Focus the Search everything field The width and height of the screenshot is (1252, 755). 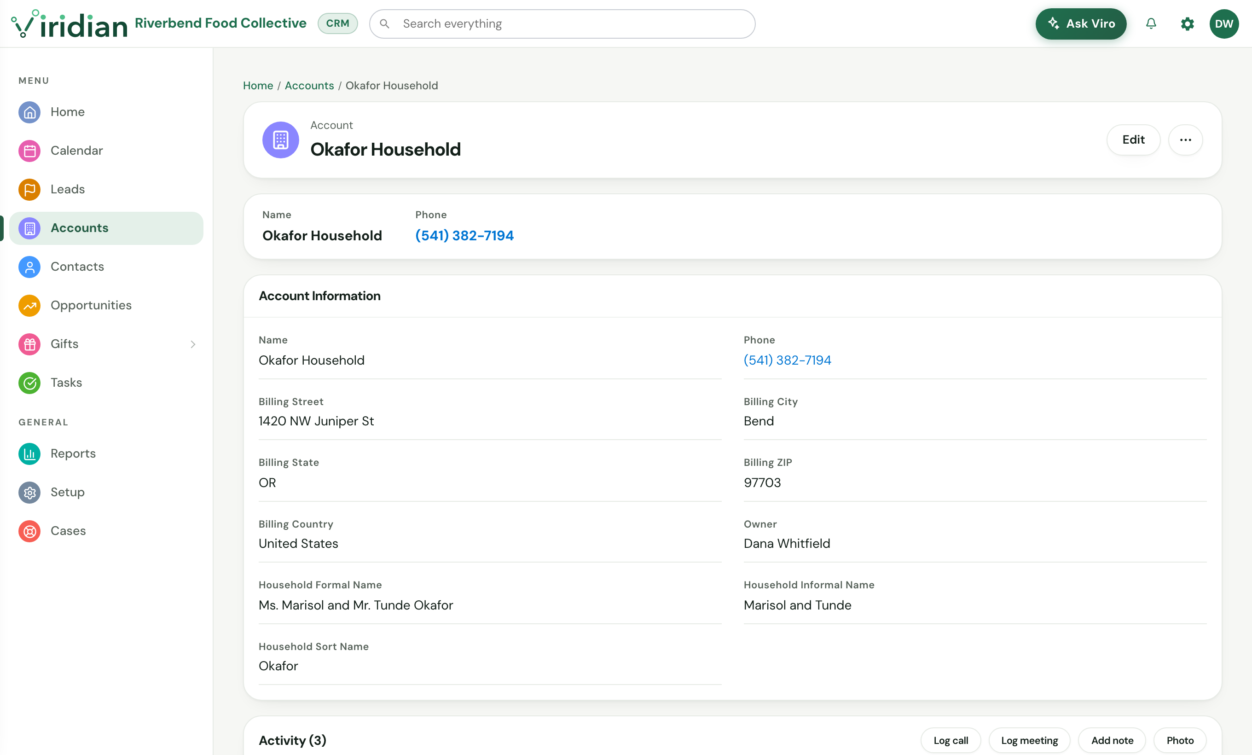click(562, 24)
